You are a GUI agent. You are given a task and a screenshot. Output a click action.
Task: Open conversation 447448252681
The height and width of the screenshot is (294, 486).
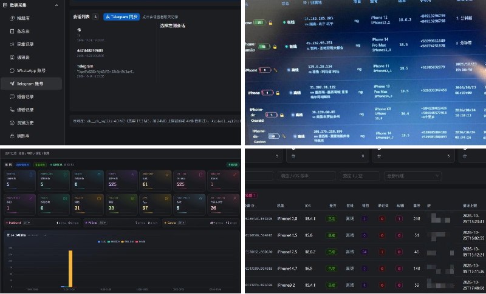pyautogui.click(x=90, y=50)
